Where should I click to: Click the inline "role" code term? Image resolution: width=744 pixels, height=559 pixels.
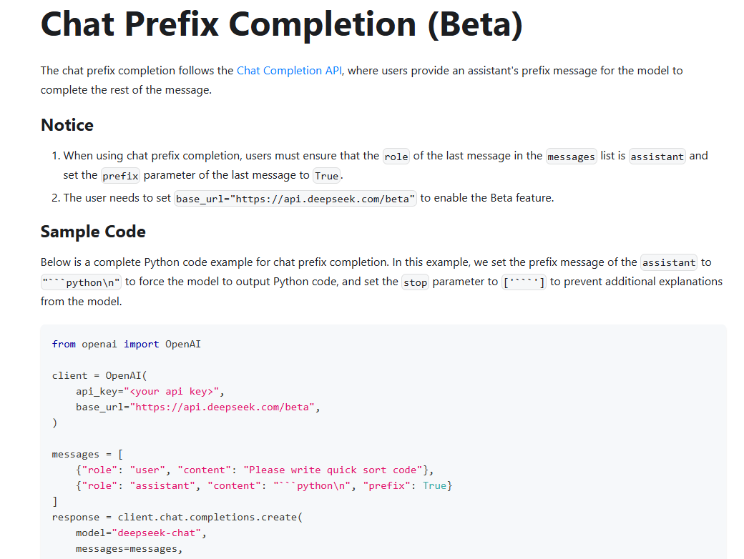pos(396,157)
